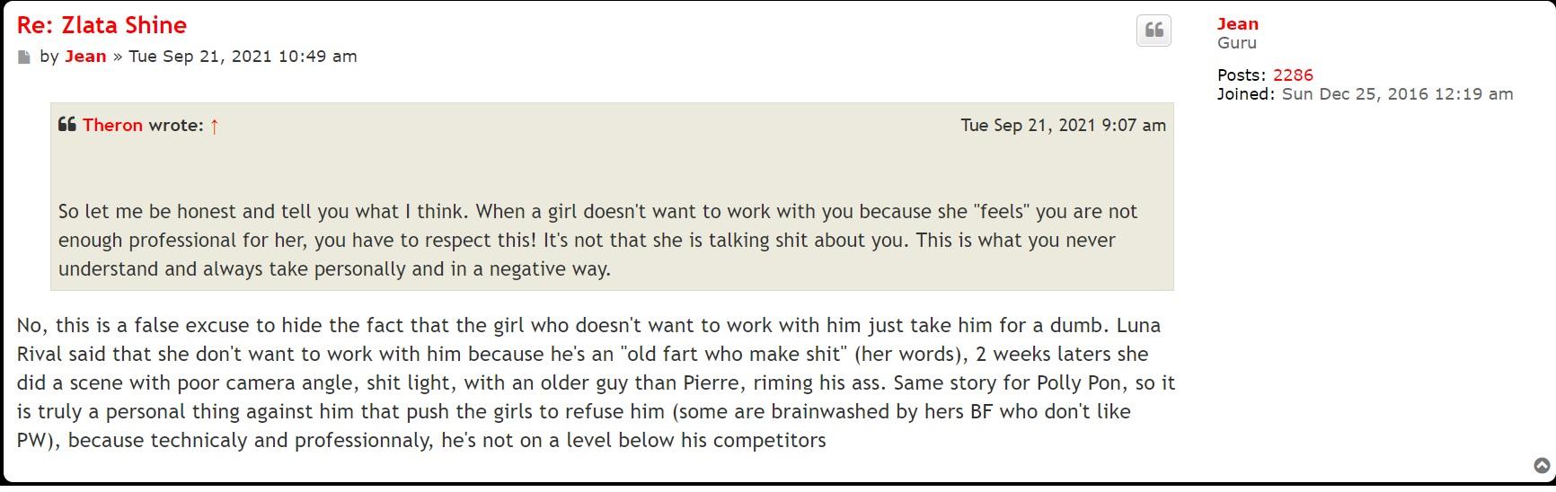
Task: Click the "Posts:" label in profile panel
Action: pyautogui.click(x=1242, y=75)
